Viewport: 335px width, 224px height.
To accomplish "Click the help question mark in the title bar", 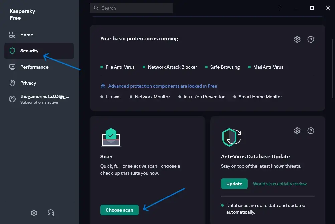I will (280, 8).
